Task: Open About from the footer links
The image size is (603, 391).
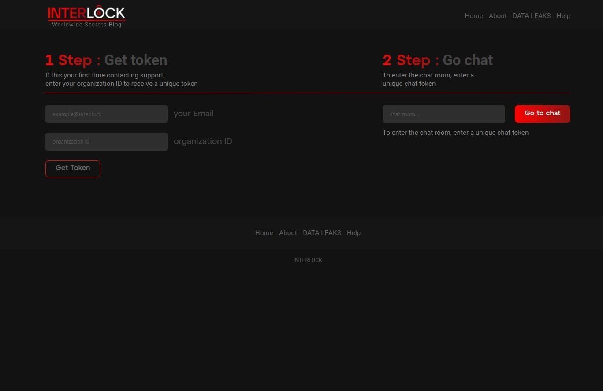Action: coord(288,233)
